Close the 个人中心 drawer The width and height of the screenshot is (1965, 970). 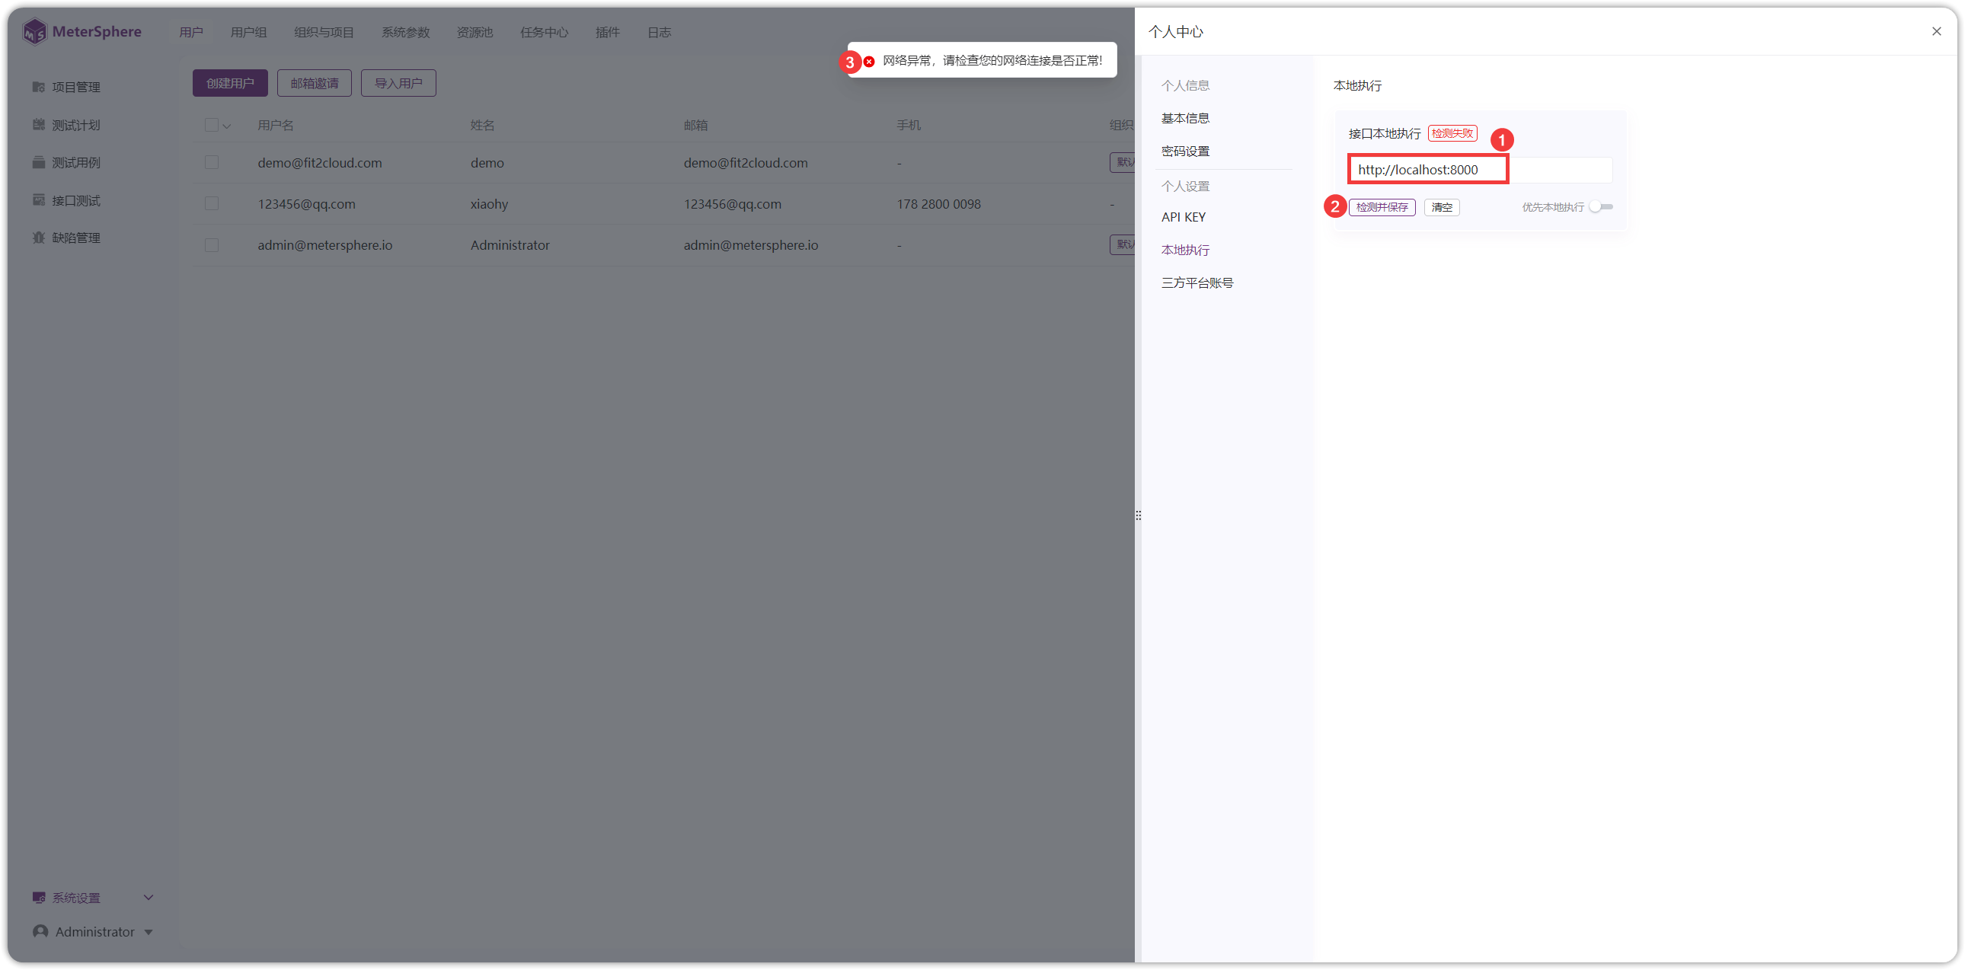click(x=1936, y=31)
